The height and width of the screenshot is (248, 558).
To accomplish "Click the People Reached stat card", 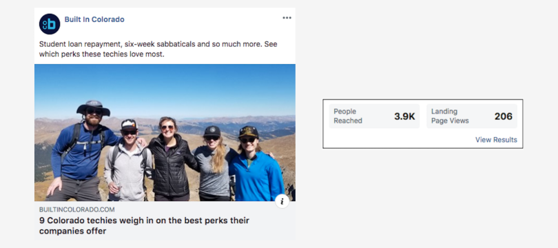I will click(374, 116).
